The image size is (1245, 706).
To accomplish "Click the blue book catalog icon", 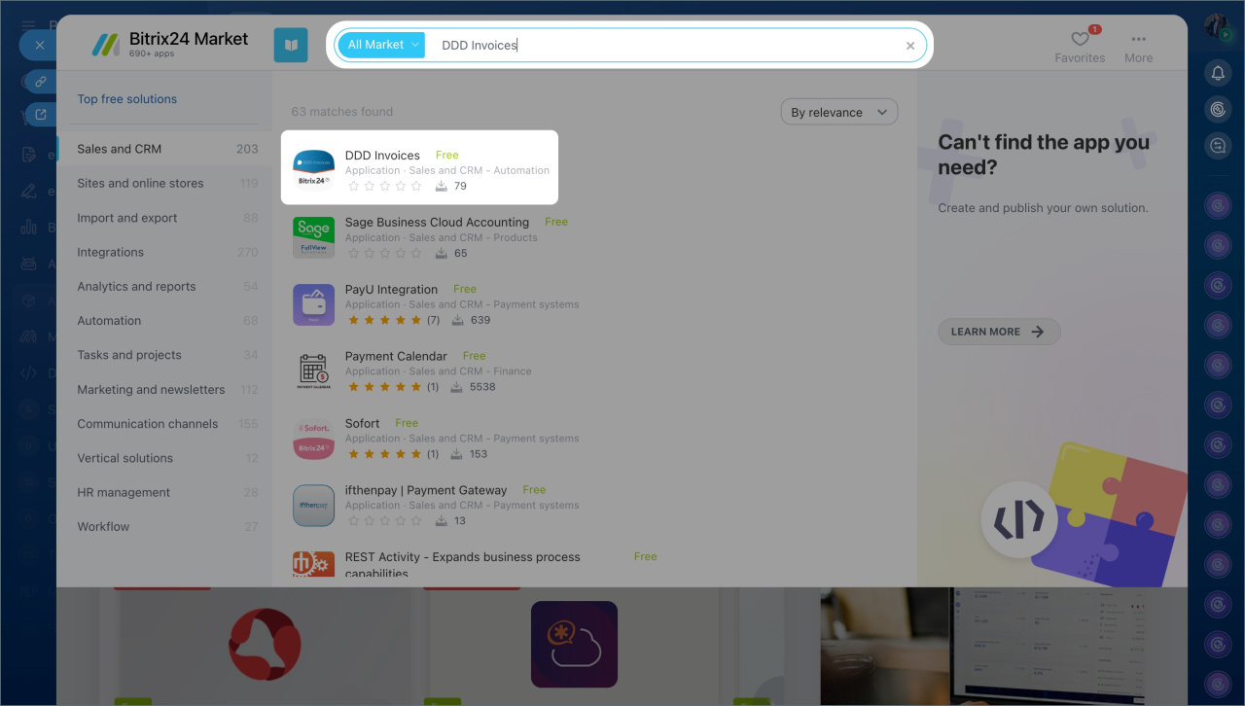I will tap(291, 45).
